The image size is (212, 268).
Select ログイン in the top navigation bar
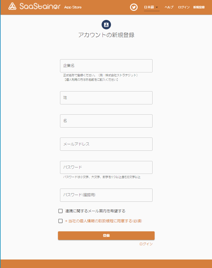point(184,7)
